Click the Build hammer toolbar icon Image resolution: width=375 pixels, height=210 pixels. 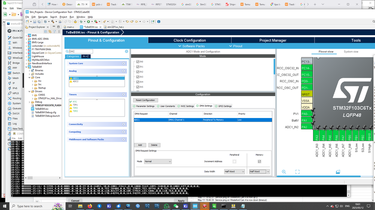tap(53, 22)
